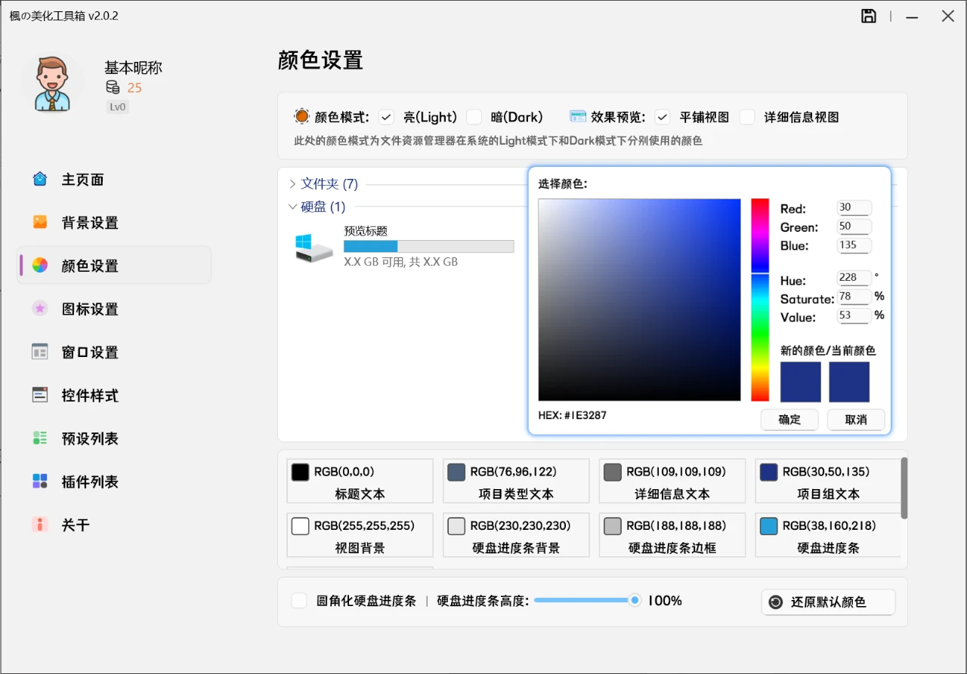Click the blocks icon for 插件列表

pos(40,482)
